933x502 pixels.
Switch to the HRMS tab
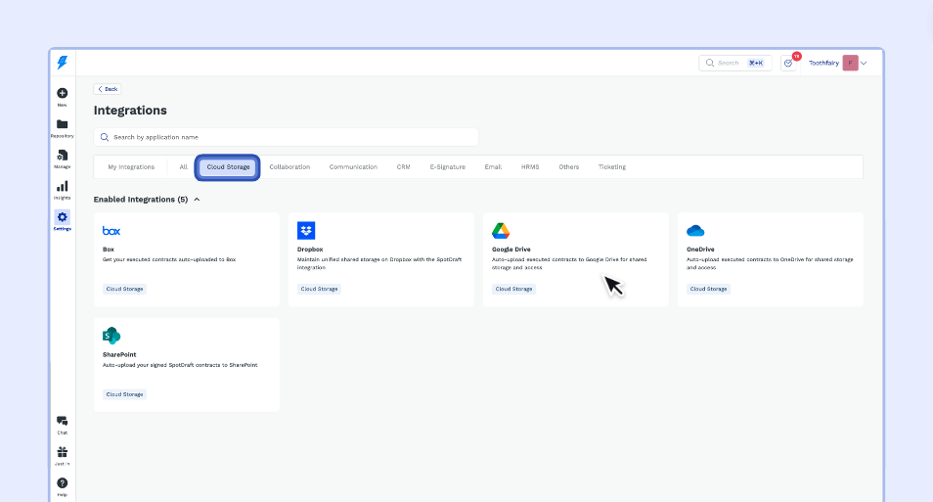point(530,167)
